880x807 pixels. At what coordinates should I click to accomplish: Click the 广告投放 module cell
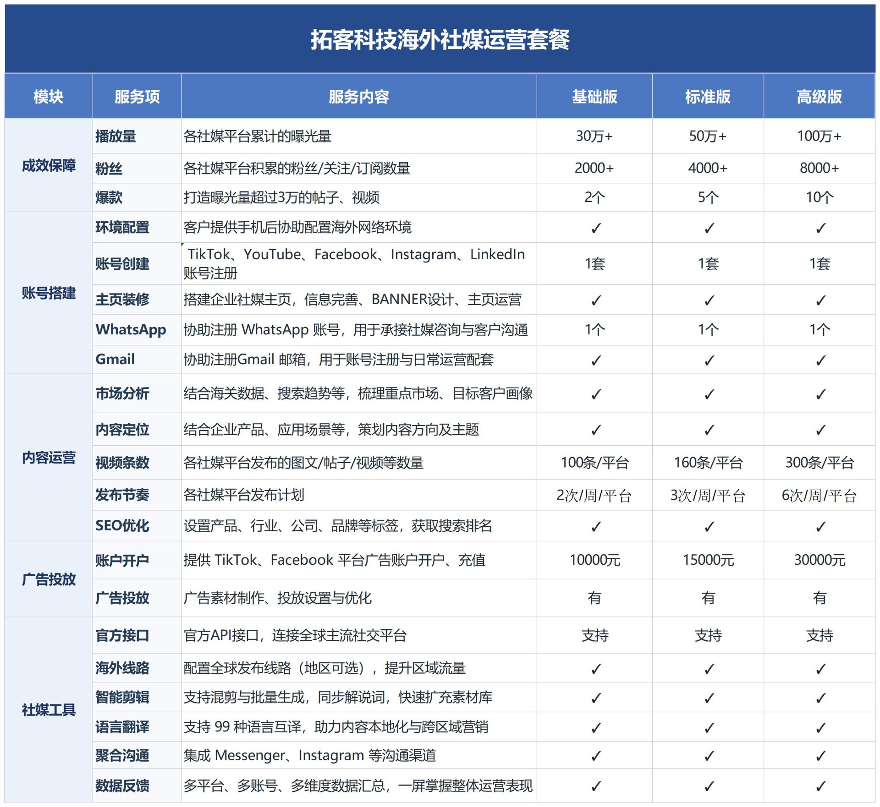coord(49,579)
